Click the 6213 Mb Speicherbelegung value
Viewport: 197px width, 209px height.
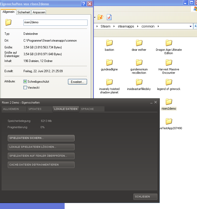[46, 121]
